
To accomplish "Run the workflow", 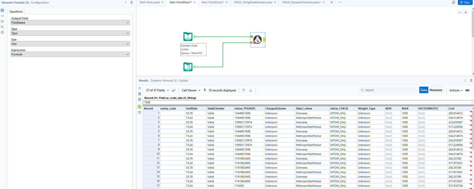I will [x=465, y=2].
